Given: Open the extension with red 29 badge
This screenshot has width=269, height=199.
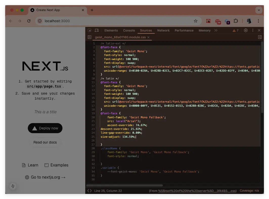Looking at the screenshot, I should (x=218, y=21).
